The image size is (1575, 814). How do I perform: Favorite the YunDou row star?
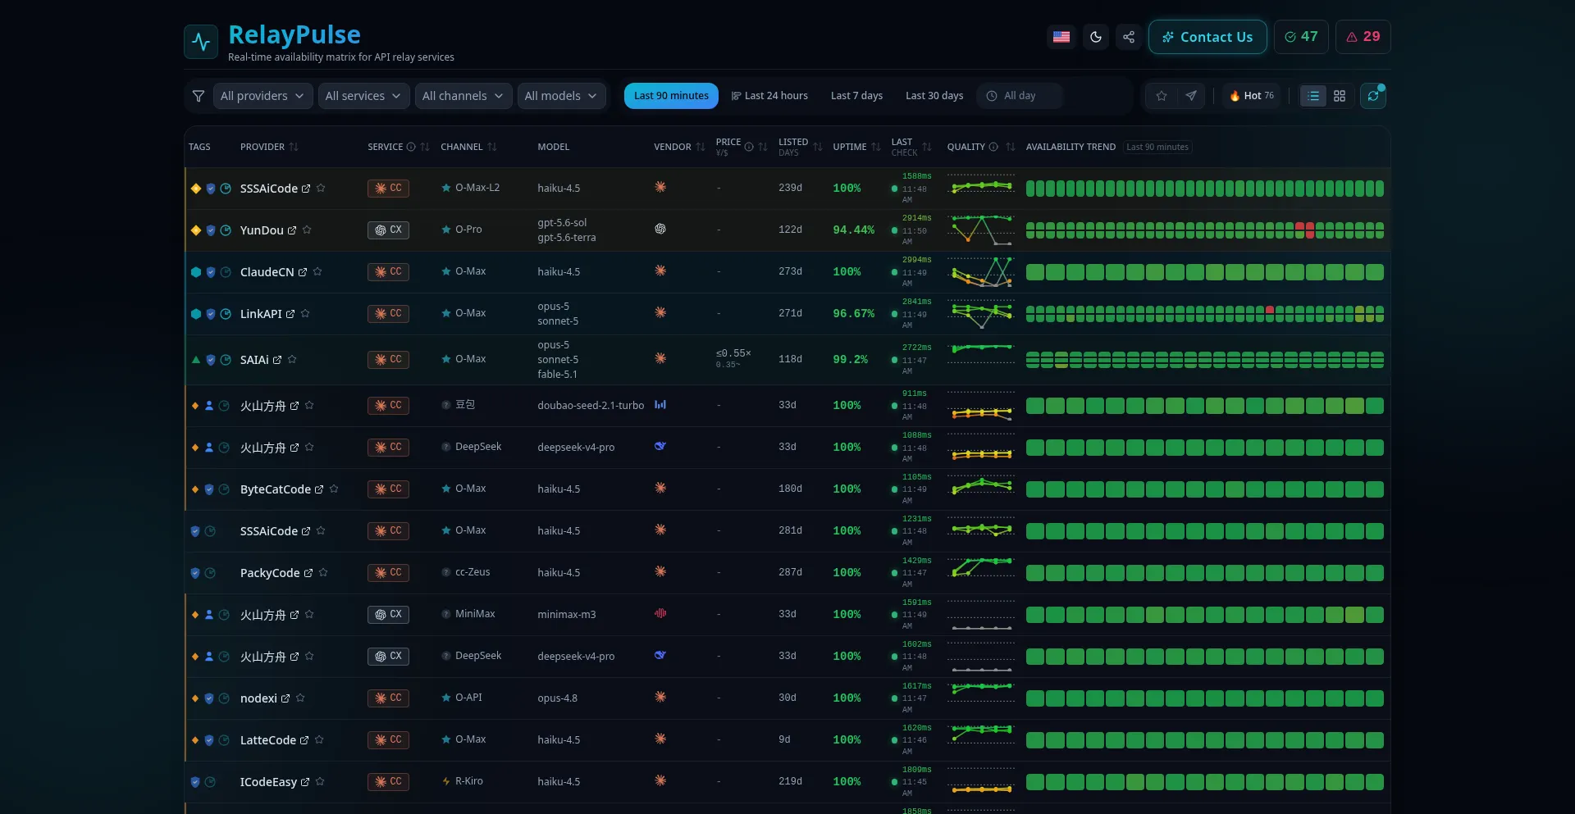tap(307, 230)
